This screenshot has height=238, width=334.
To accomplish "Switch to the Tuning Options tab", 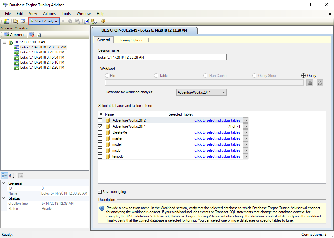I will (x=131, y=40).
